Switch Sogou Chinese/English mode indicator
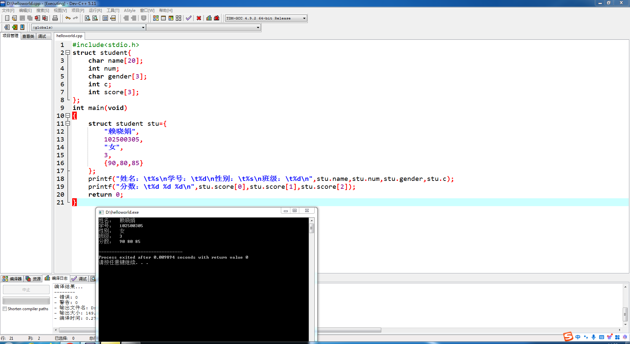The image size is (630, 344). (578, 337)
